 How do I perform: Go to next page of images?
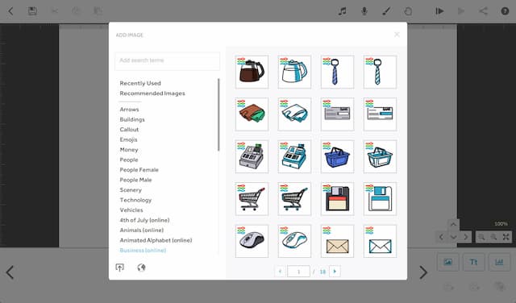pyautogui.click(x=335, y=272)
